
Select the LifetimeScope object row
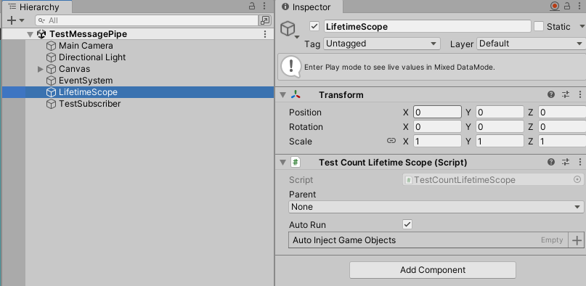pos(137,92)
